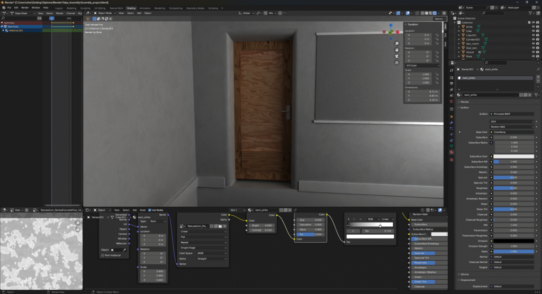Toggle the camera view gizmo

(x=396, y=56)
